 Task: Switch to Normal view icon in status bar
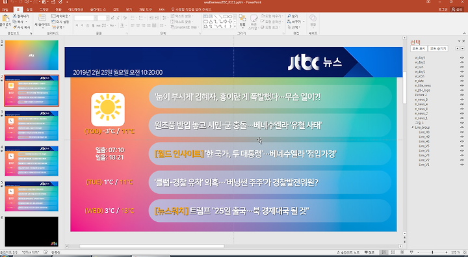coord(384,252)
